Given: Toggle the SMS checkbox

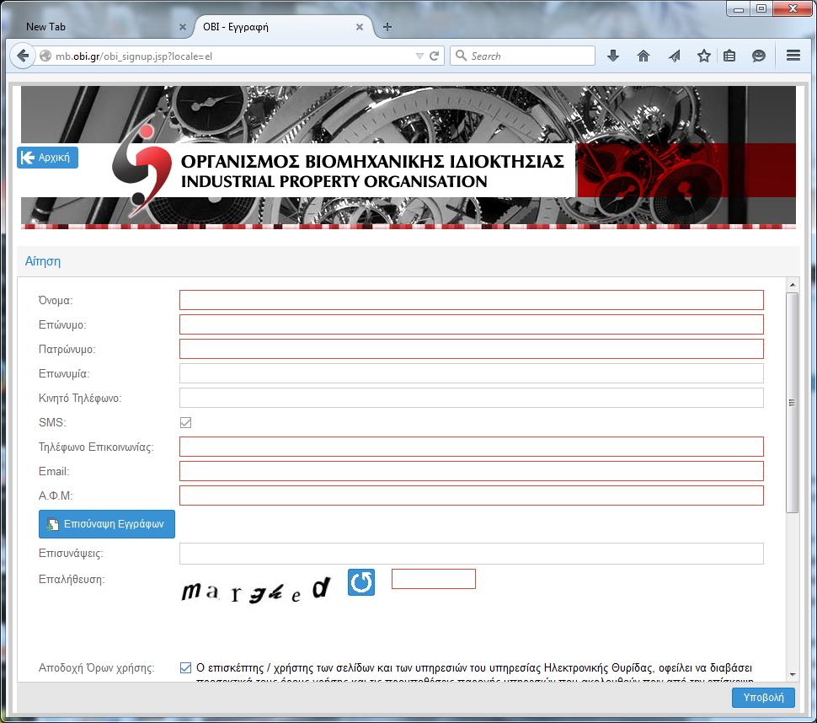Looking at the screenshot, I should pyautogui.click(x=185, y=422).
